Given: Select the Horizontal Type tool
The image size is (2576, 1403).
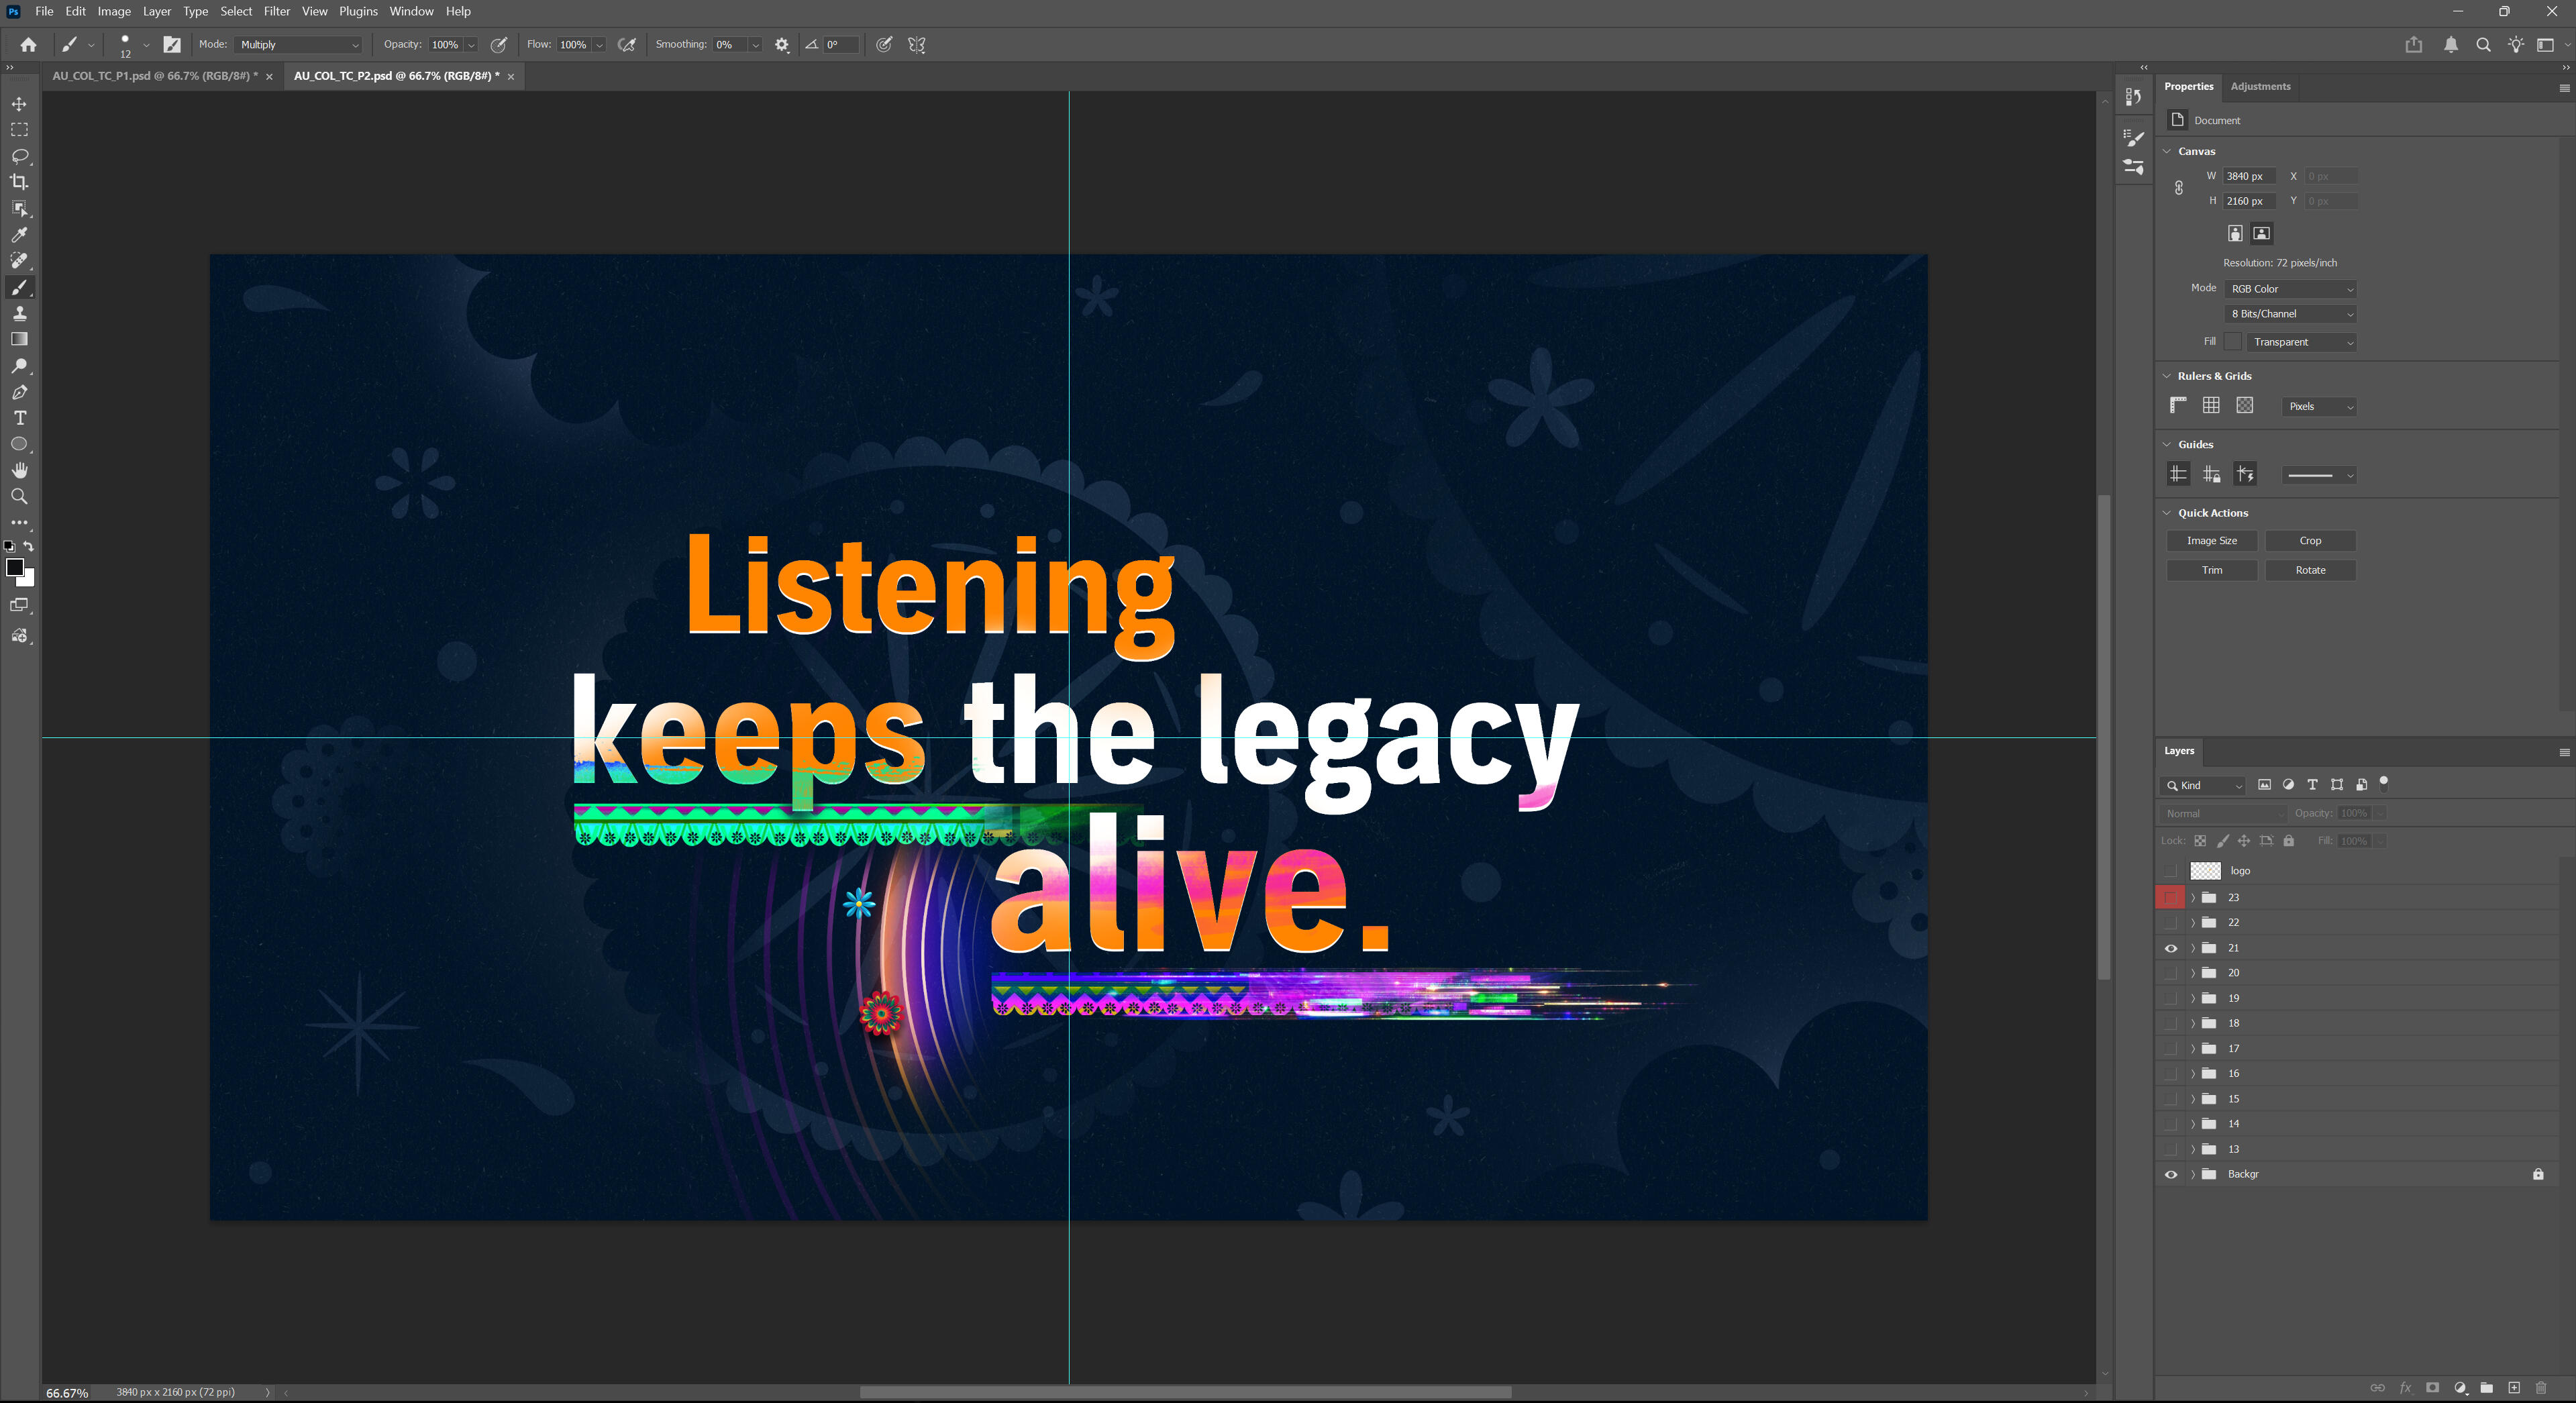Looking at the screenshot, I should click(x=19, y=418).
